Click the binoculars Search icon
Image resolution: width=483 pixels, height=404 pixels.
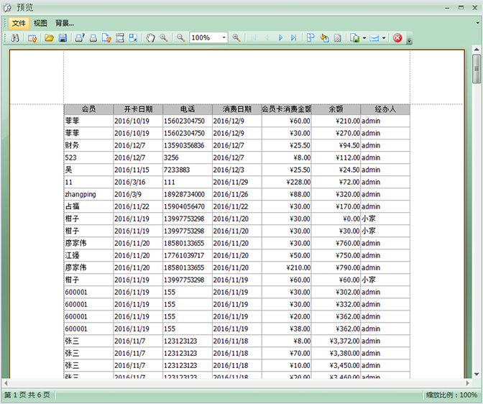point(14,37)
